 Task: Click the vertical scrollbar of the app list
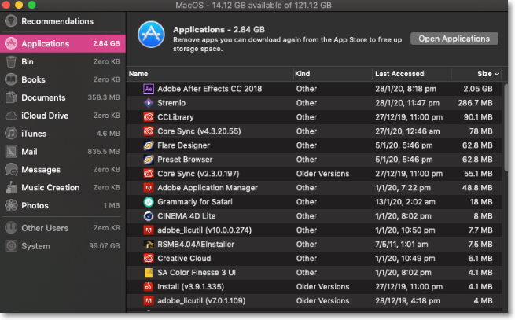[x=506, y=127]
